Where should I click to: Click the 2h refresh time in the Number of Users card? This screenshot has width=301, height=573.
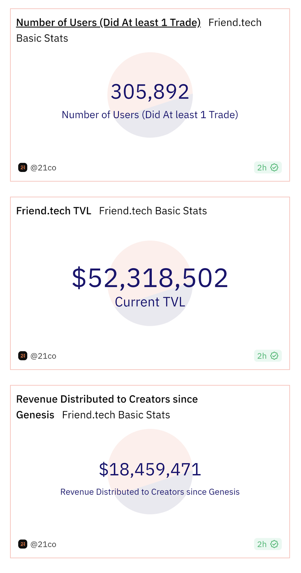pos(262,168)
